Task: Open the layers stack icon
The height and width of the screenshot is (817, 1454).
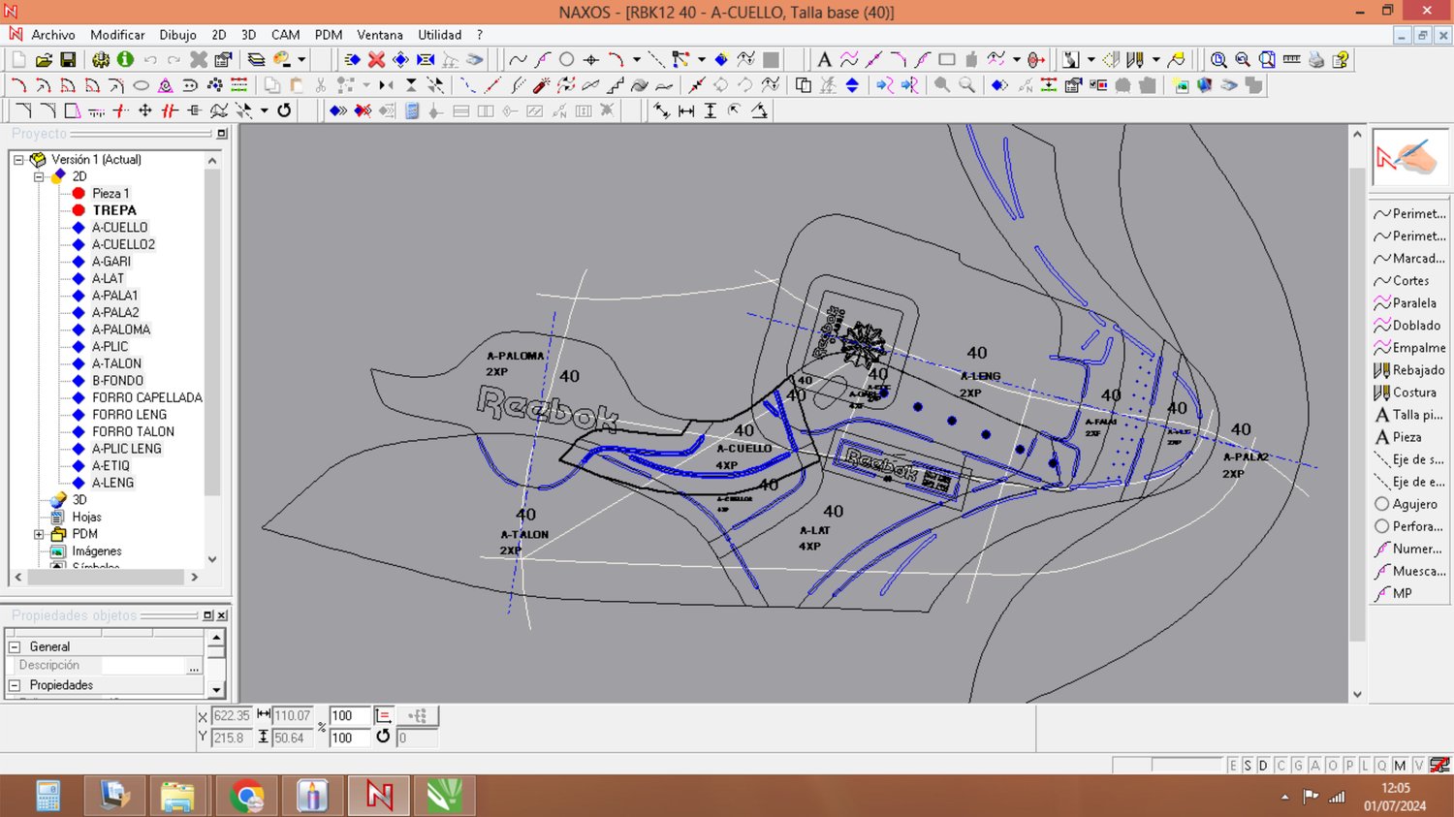Action: pyautogui.click(x=256, y=60)
